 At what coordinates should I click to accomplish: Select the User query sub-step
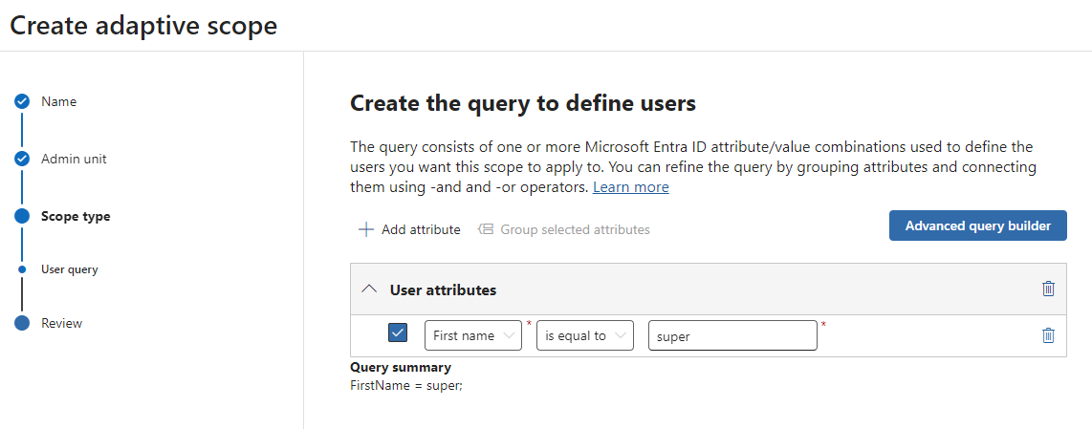click(69, 269)
